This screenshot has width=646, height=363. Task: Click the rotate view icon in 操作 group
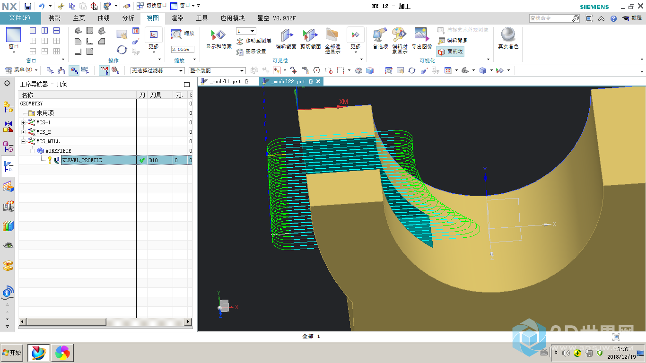tap(122, 50)
